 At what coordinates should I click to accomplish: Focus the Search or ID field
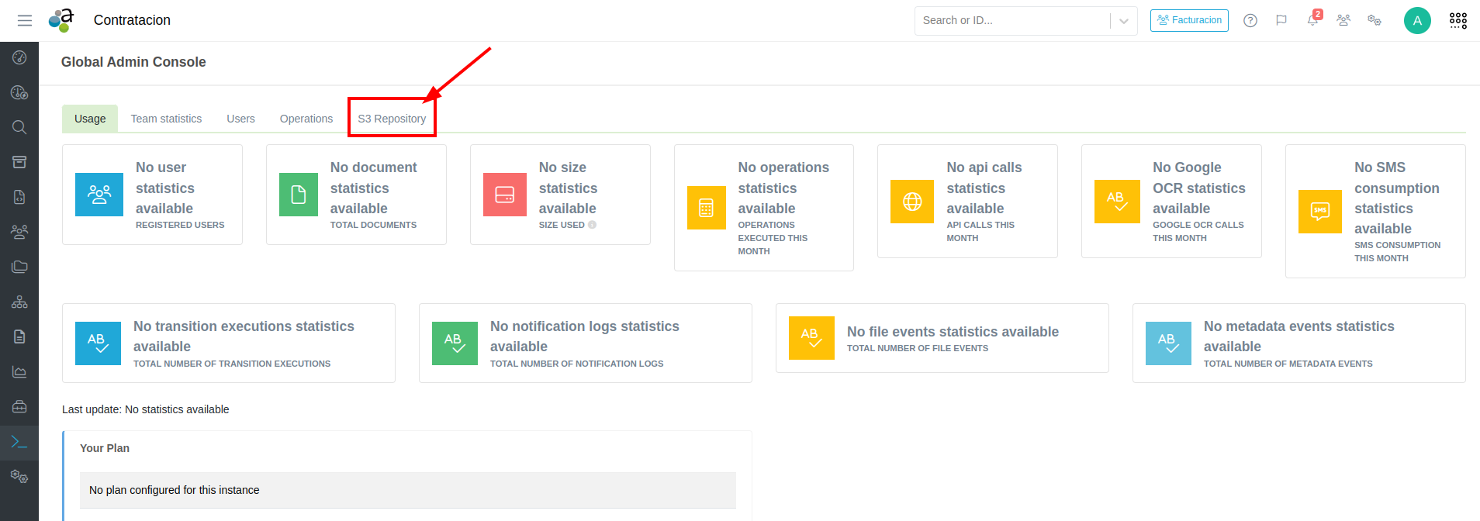[x=1012, y=21]
